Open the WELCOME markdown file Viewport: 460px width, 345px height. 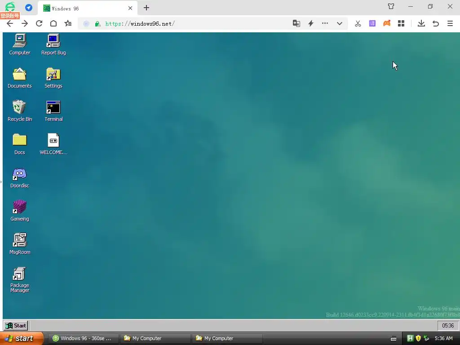53,144
